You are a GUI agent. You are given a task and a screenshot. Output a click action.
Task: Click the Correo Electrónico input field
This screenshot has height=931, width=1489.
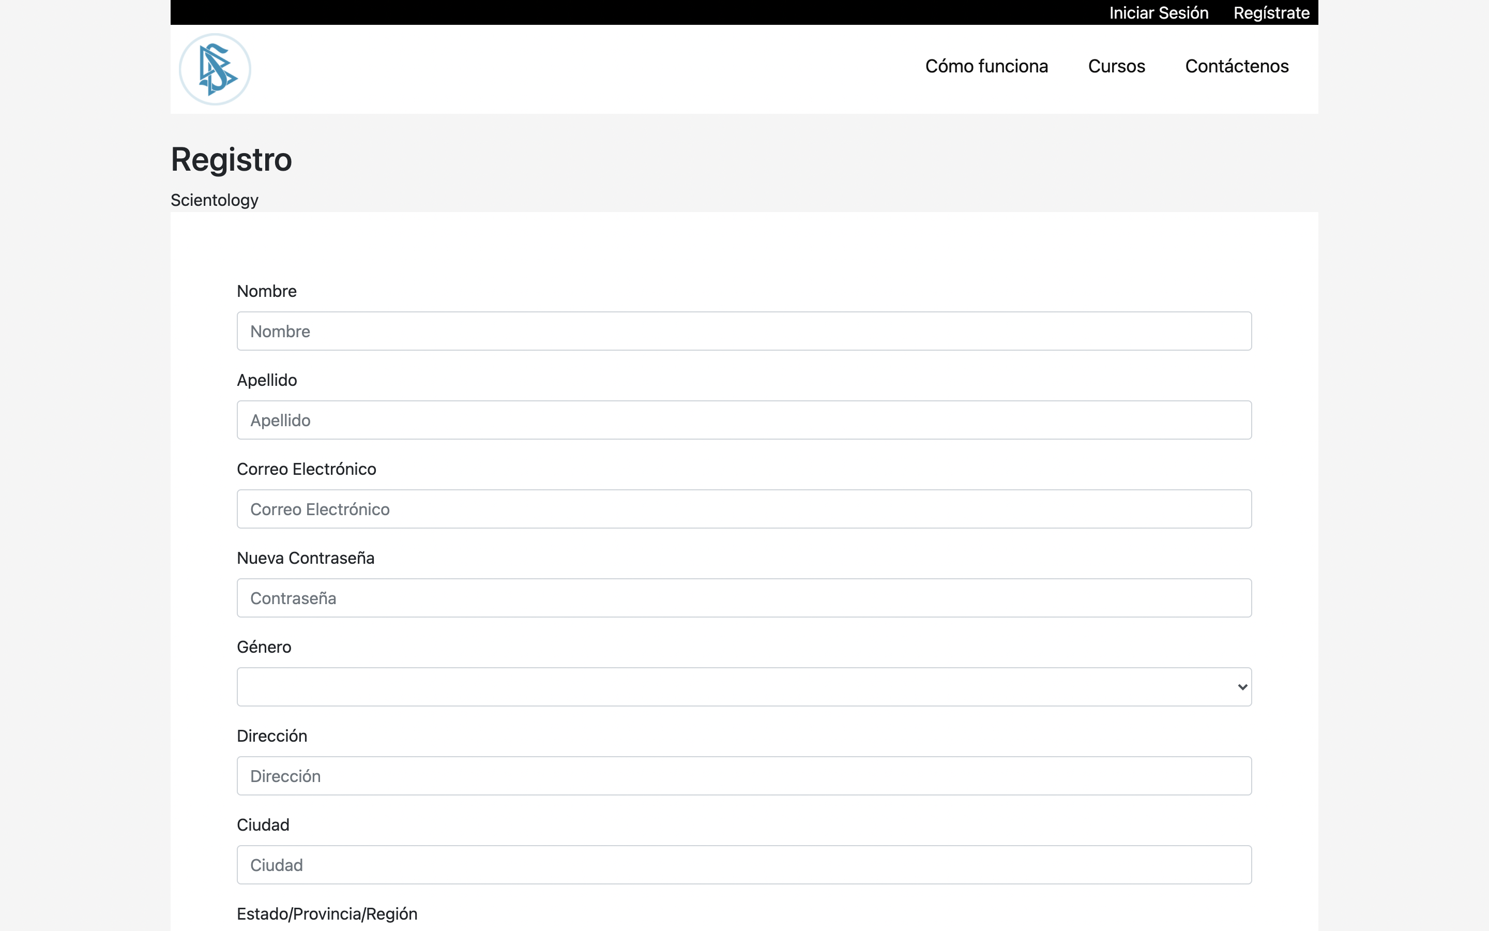(x=743, y=509)
